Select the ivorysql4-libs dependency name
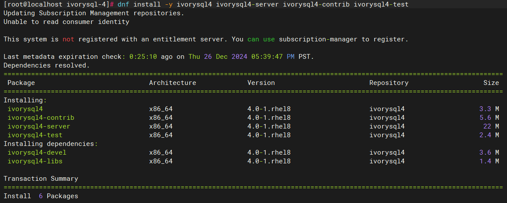The height and width of the screenshot is (203, 507). tap(35, 161)
